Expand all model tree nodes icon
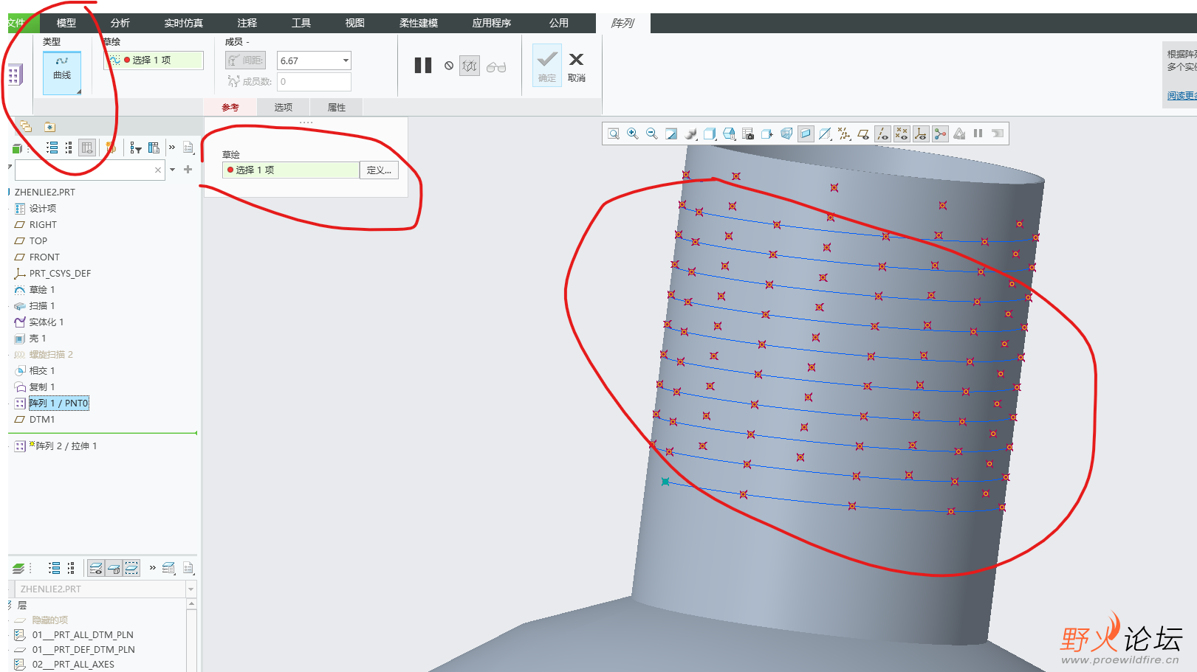Screen dimensions: 1197x672 (x=52, y=148)
